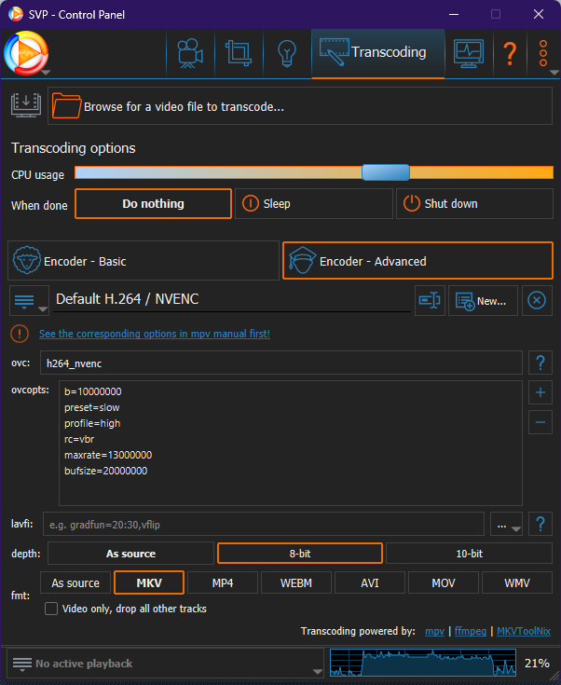Open the performance monitor tab icon

click(468, 53)
